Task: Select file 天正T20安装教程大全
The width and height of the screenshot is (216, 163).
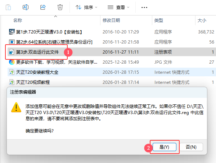Action: pos(37,72)
